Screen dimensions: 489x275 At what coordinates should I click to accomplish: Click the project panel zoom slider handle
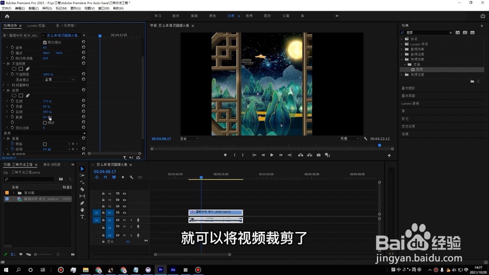(x=35, y=255)
